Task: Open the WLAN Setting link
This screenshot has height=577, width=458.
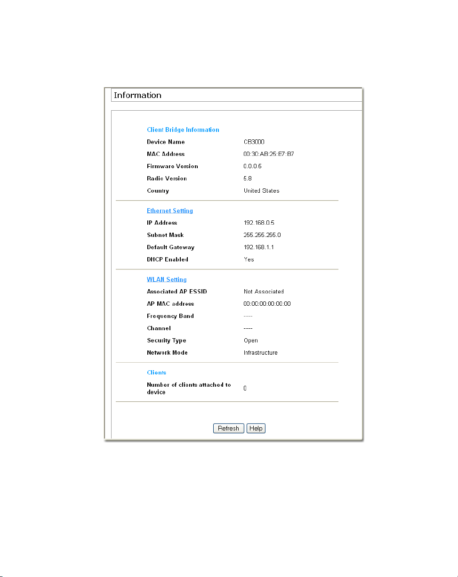Action: 167,279
